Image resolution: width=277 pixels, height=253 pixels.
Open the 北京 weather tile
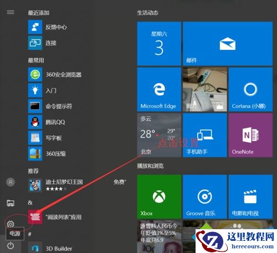[x=159, y=135]
